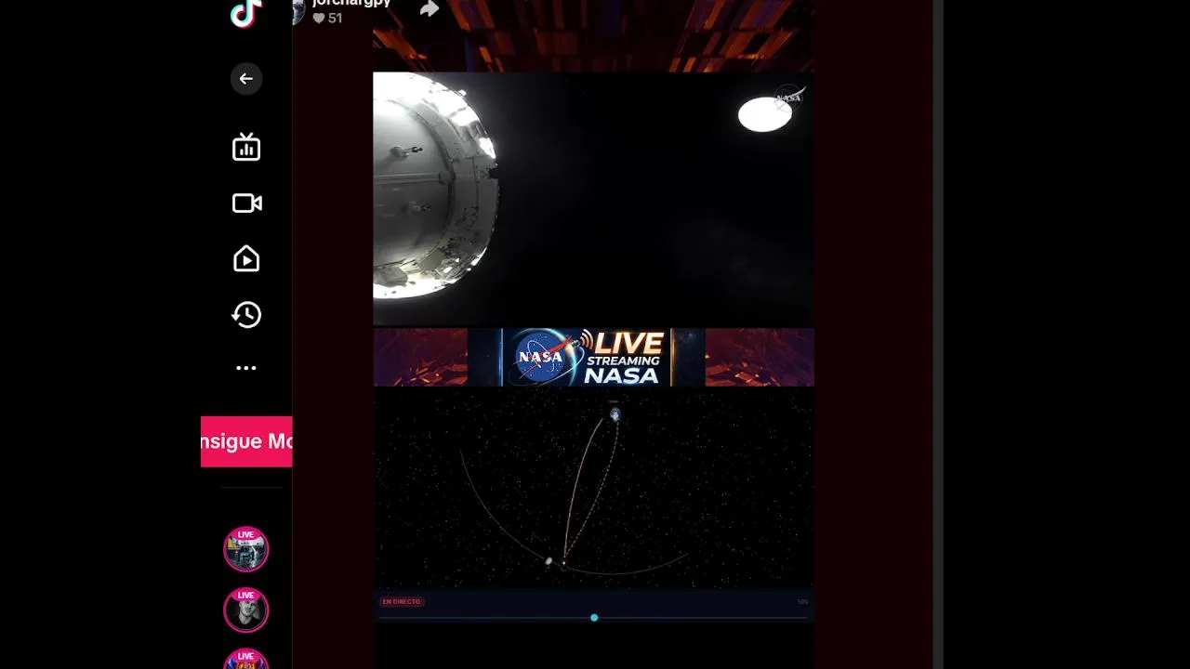Open watch history clock icon
The height and width of the screenshot is (669, 1190).
pyautogui.click(x=246, y=315)
